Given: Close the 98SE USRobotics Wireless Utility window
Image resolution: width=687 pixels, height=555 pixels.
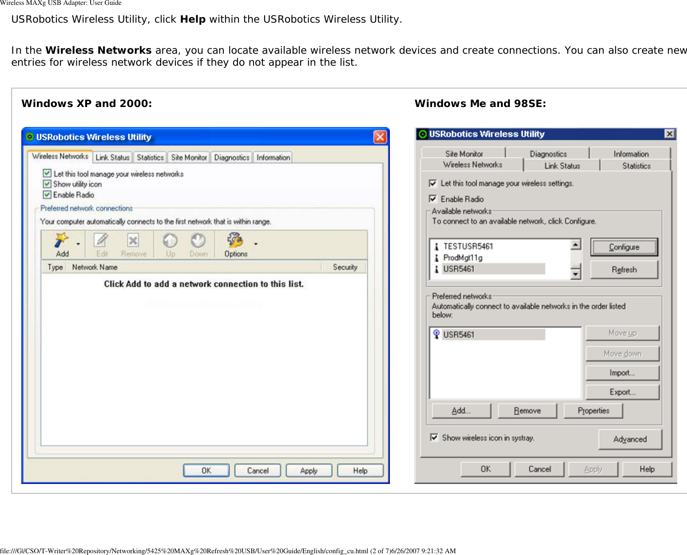Looking at the screenshot, I should click(669, 134).
